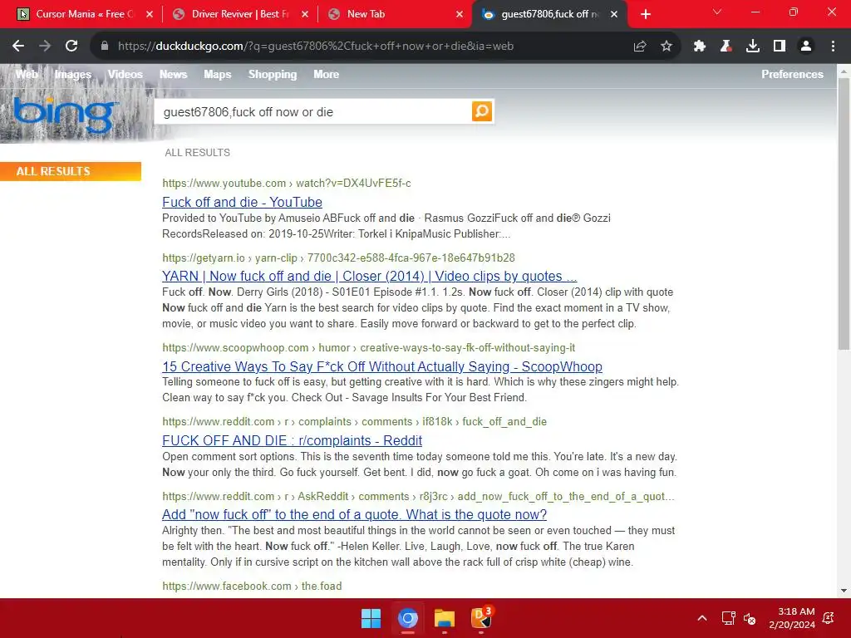Open Chrome Labs flask icon
Image resolution: width=851 pixels, height=638 pixels.
pos(726,47)
